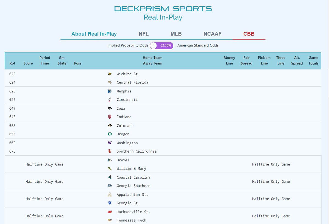
Task: Click the Washington W logo
Action: pos(110,143)
